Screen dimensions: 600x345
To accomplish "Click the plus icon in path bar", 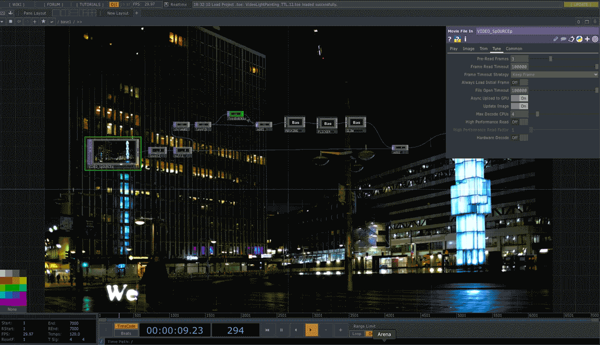I will 35,21.
